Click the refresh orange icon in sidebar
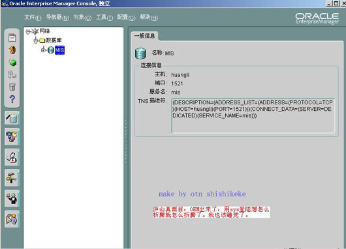 coord(12,50)
